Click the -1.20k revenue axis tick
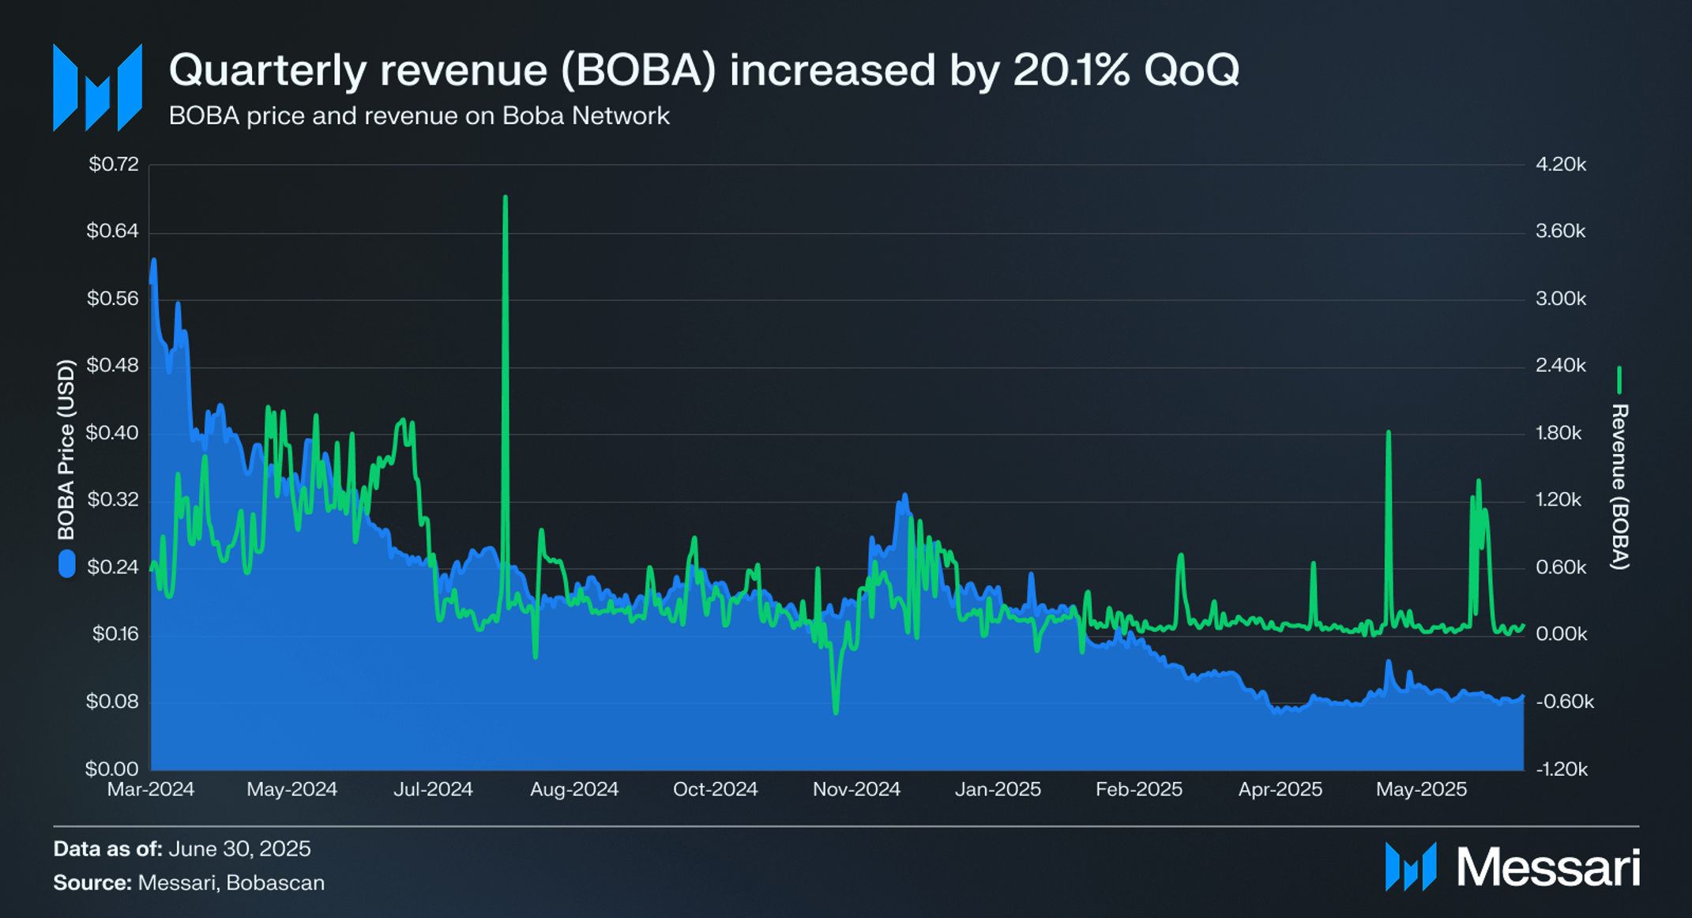 tap(1562, 769)
